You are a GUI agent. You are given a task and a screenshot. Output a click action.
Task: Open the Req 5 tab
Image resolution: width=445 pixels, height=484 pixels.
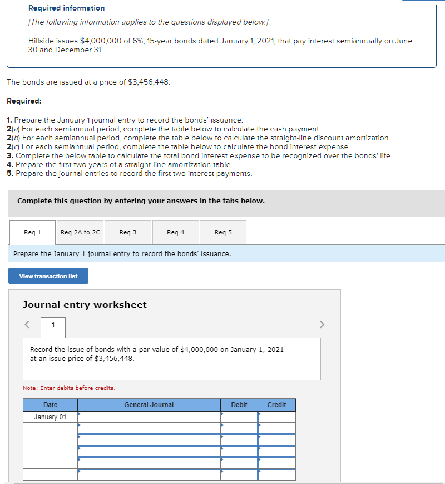223,232
